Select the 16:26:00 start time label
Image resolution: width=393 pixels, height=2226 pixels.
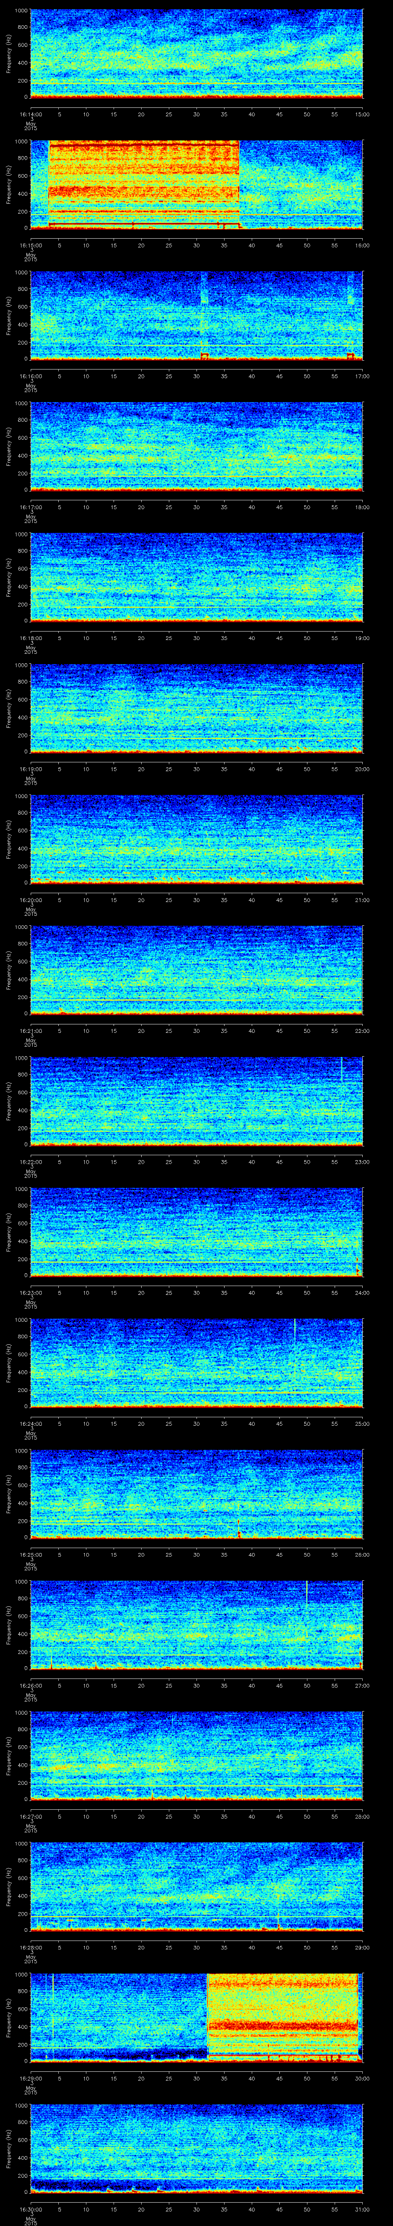tap(30, 1685)
